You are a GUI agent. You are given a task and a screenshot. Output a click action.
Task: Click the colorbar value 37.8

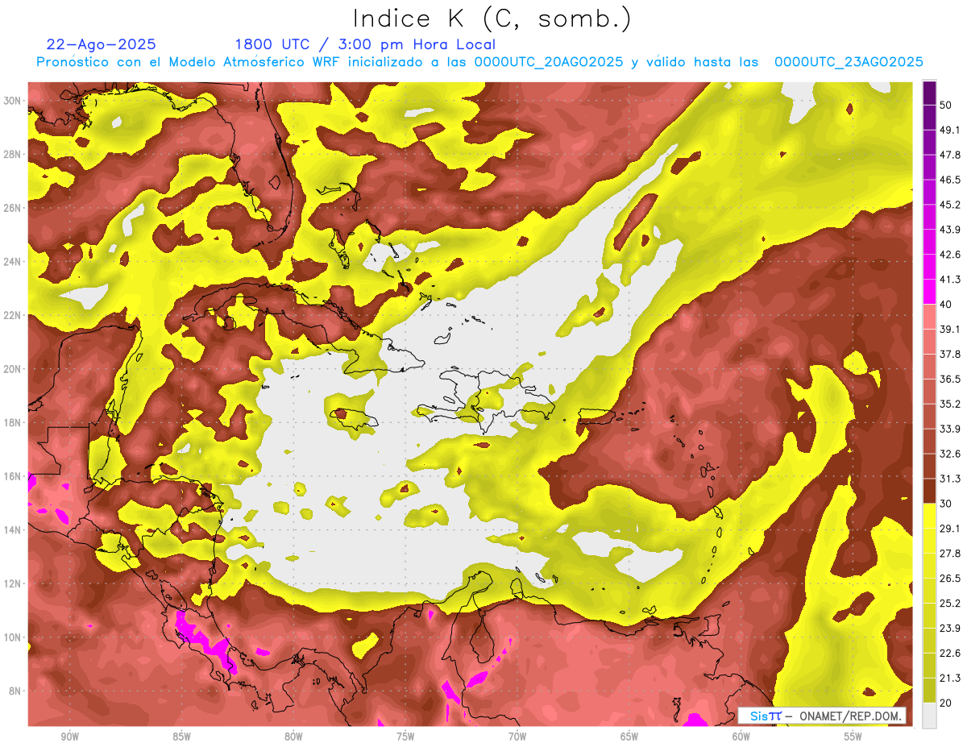point(949,354)
